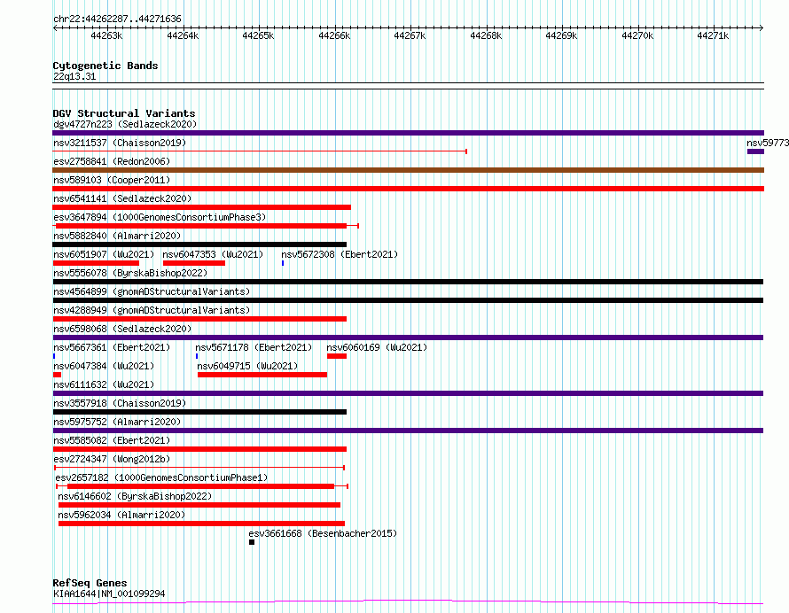Image resolution: width=789 pixels, height=613 pixels.
Task: Select nsv5975752 (Almarri2020) label
Action: coord(117,422)
